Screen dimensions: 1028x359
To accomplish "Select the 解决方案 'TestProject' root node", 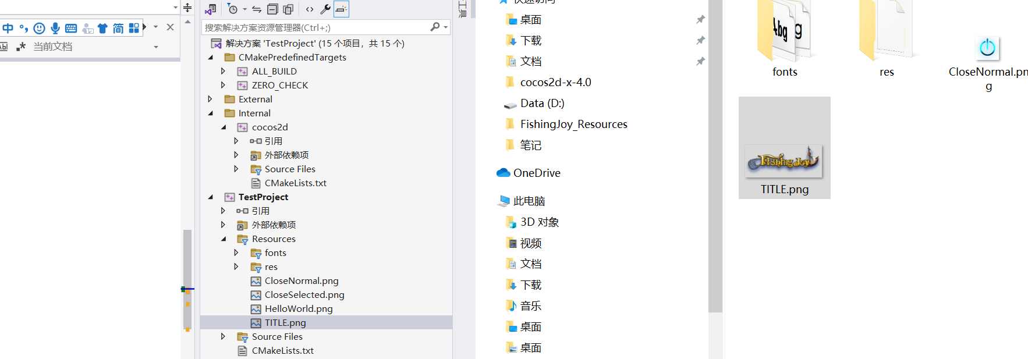I will [315, 43].
